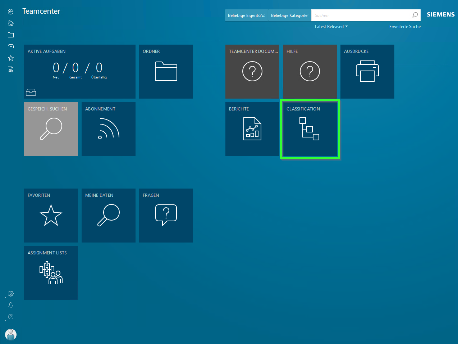The image size is (458, 344).
Task: Open the help question mark in sidebar
Action: click(x=11, y=317)
